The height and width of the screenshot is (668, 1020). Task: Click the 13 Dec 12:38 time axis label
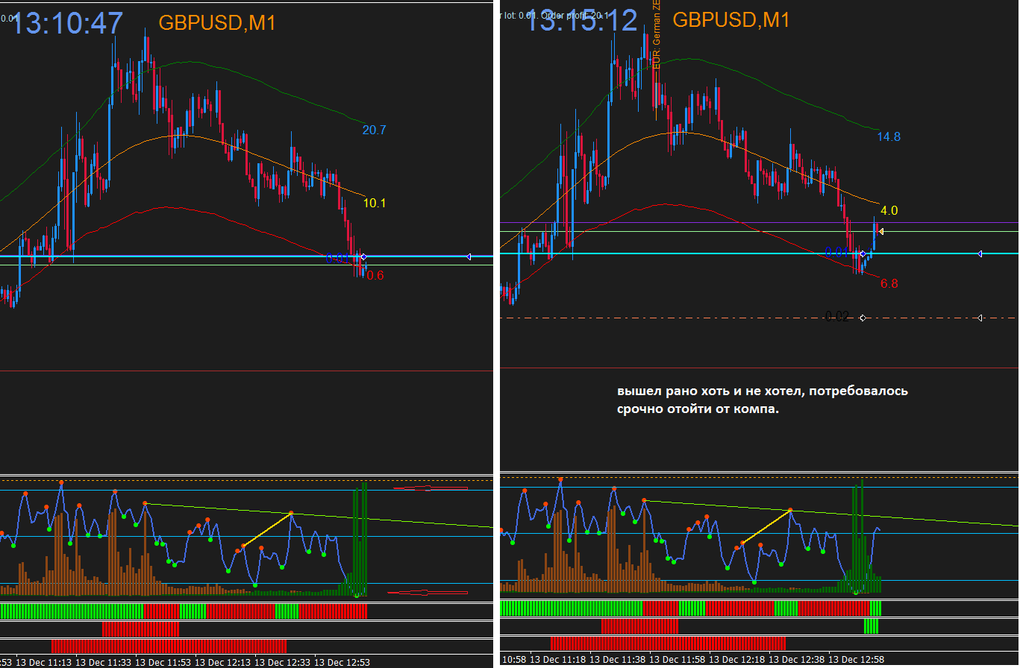tap(797, 661)
